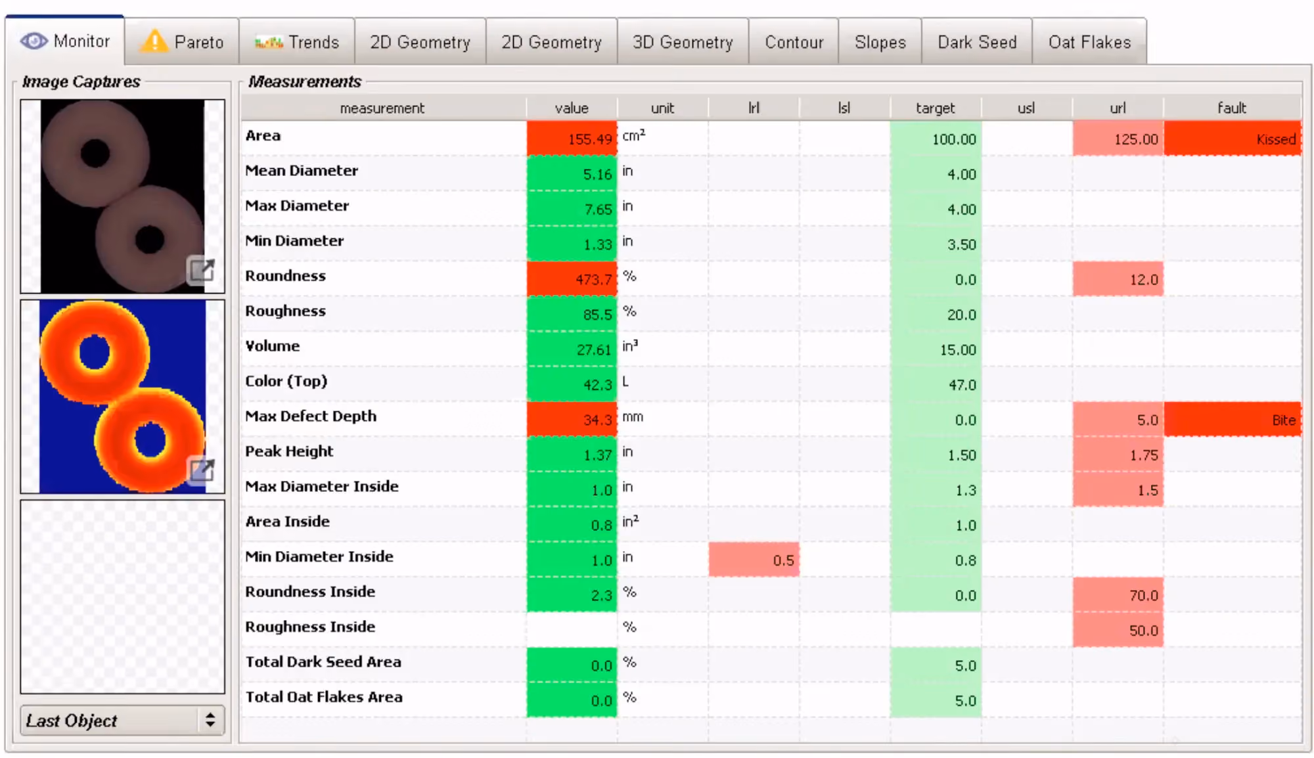1314x758 pixels.
Task: Open the Slopes tab
Action: click(880, 42)
